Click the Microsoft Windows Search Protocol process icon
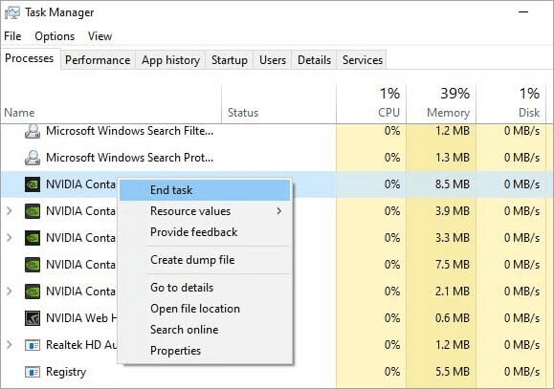Image resolution: width=554 pixels, height=389 pixels. (33, 158)
